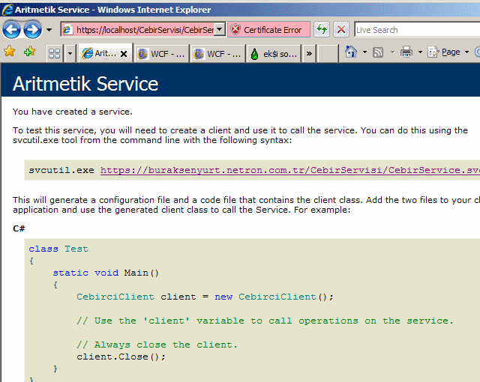Open the tab list dropdown arrow
This screenshot has width=480, height=382.
pos(70,53)
